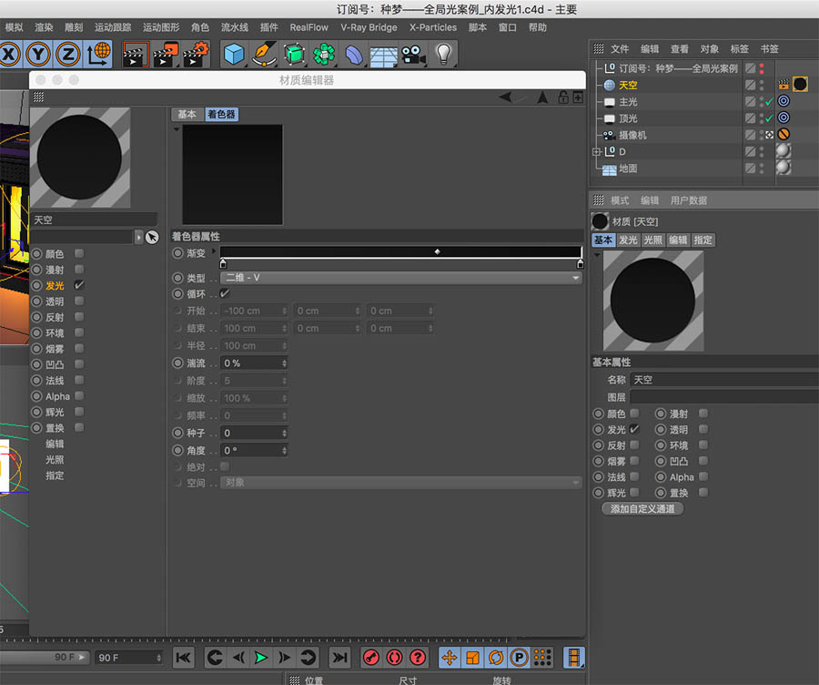The image size is (819, 685).
Task: Toggle the 循环 checkbox in shader properties
Action: point(225,293)
